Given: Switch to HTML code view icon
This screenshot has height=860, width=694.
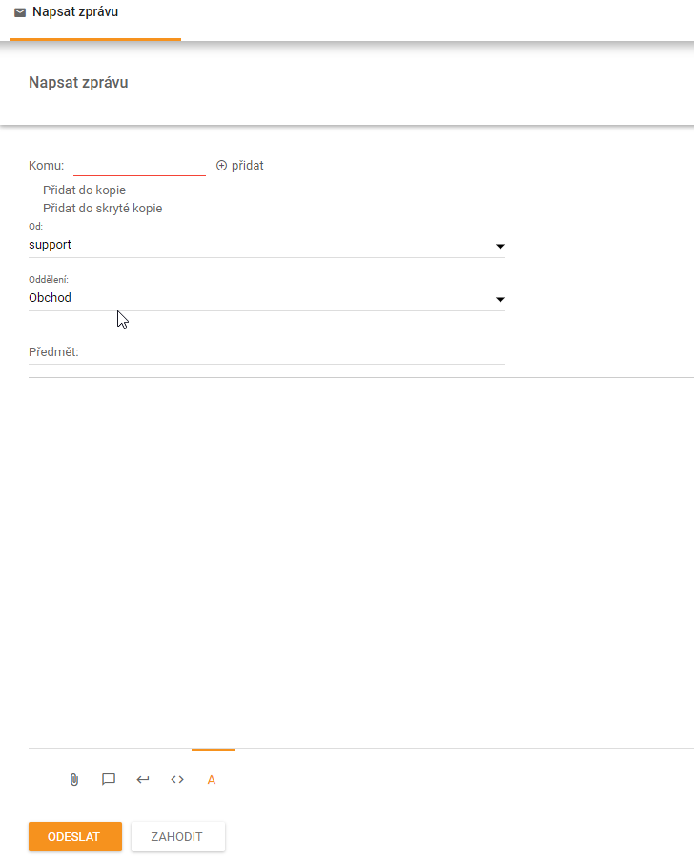Looking at the screenshot, I should (176, 779).
